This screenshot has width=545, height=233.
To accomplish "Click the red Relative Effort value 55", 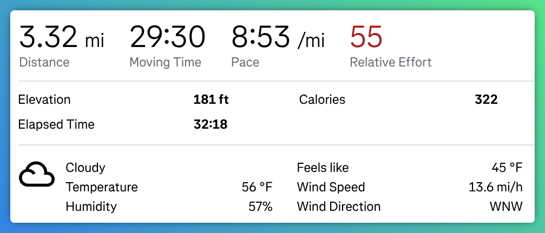I will coord(366,36).
